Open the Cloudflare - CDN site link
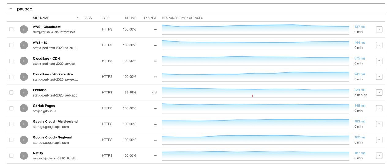392x168 pixels. tap(46, 58)
